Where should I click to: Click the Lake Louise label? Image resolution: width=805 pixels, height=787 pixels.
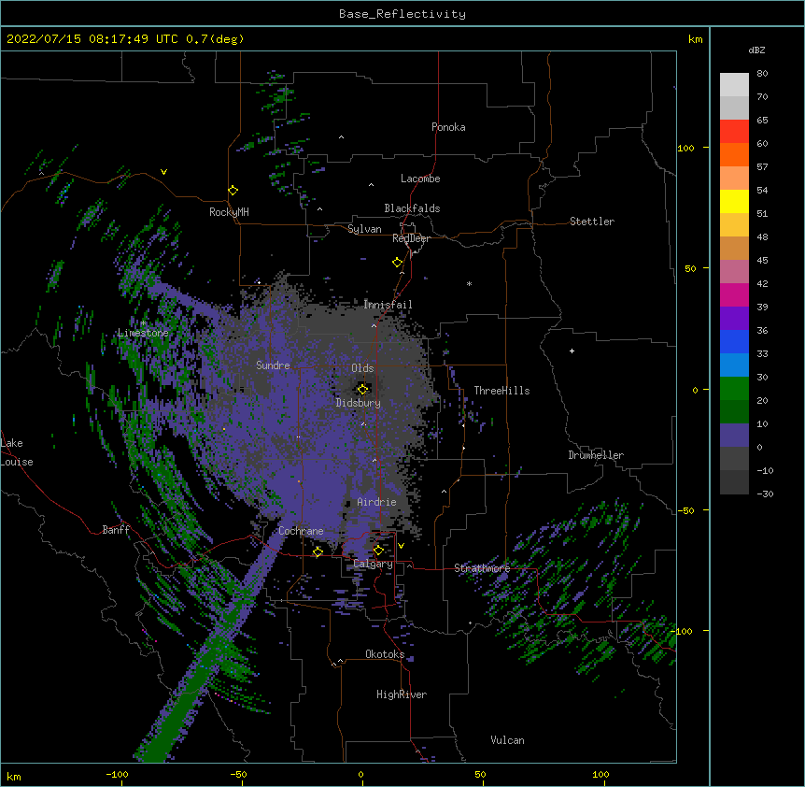point(17,452)
